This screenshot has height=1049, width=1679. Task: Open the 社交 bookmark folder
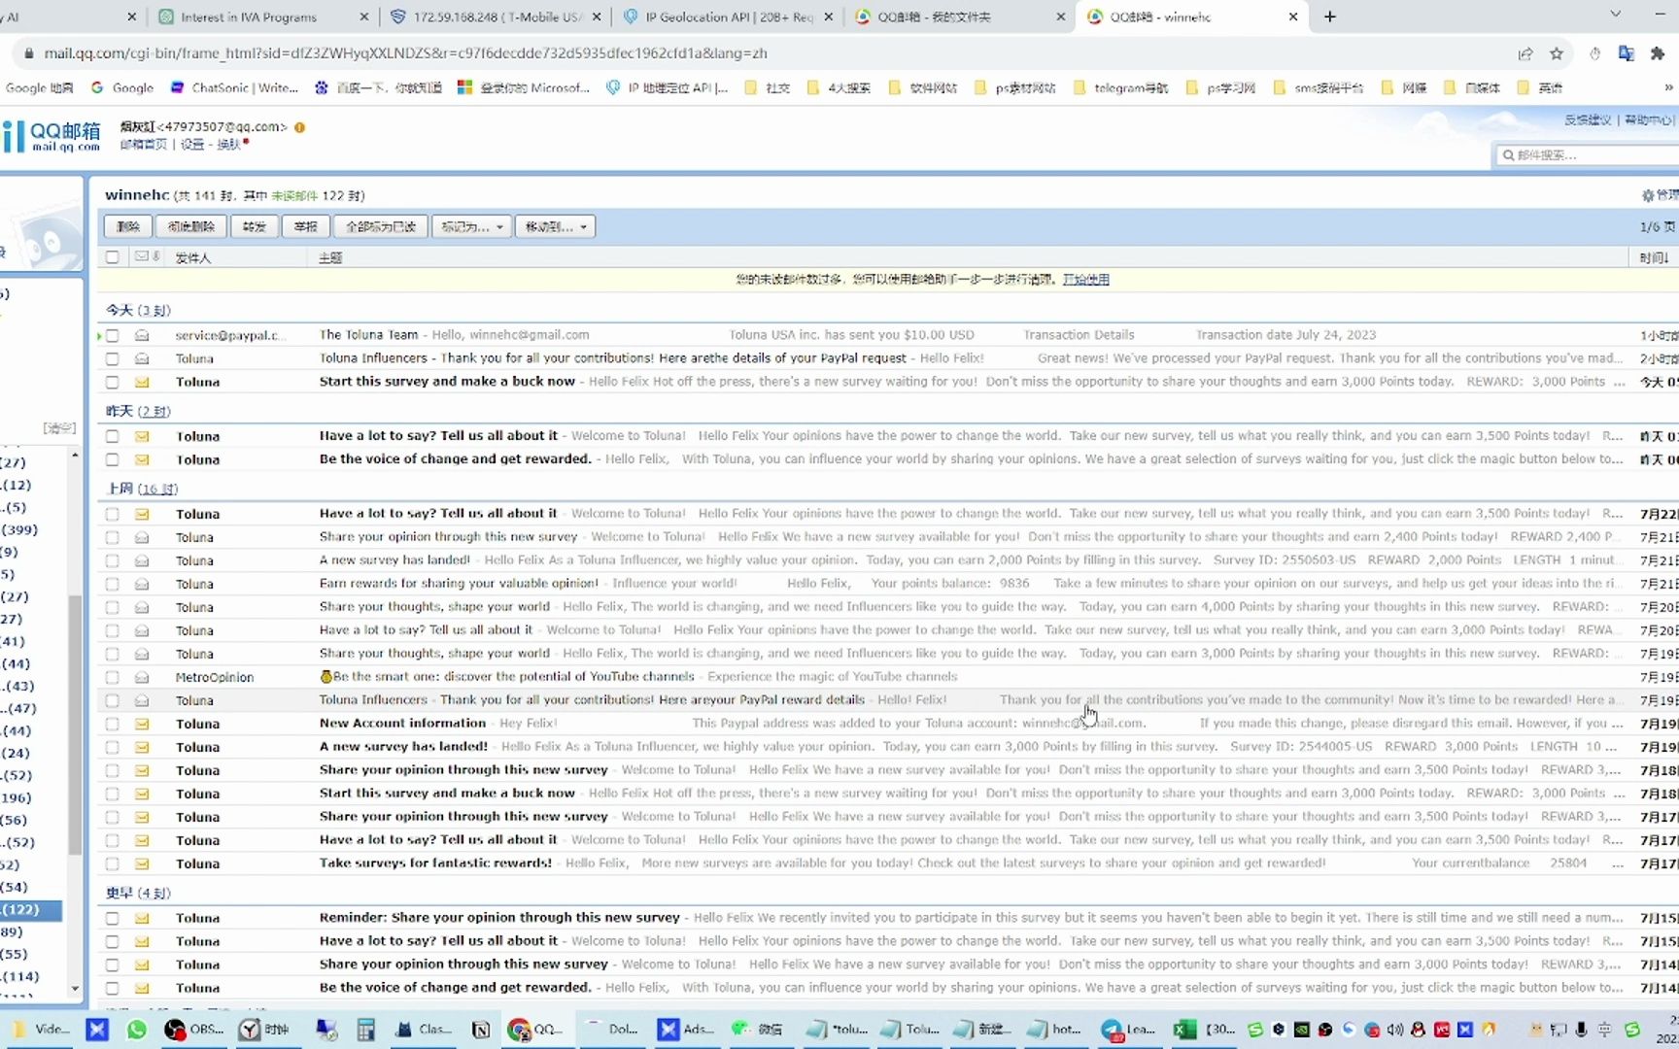768,87
